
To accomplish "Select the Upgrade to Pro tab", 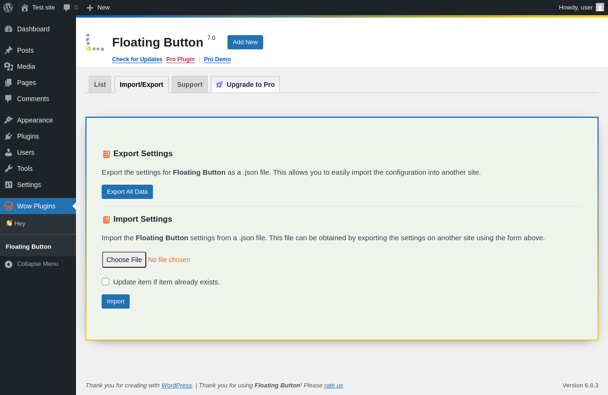I will (245, 85).
